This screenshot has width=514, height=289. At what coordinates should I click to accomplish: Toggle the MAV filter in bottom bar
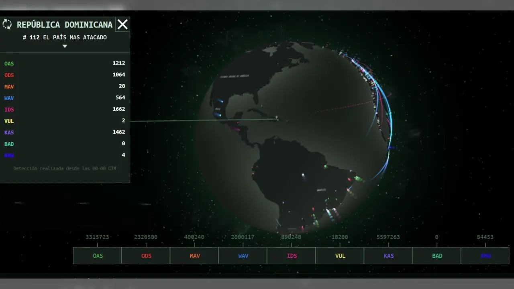[x=194, y=256]
